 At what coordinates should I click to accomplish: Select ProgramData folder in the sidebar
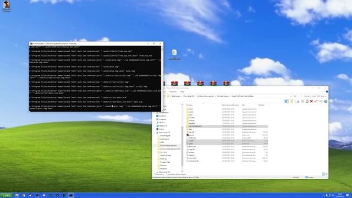(165, 162)
